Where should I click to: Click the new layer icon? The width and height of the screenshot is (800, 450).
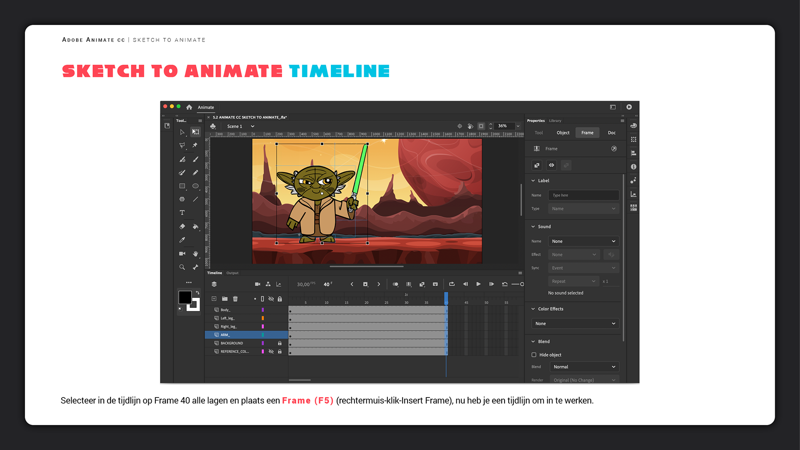pyautogui.click(x=214, y=299)
